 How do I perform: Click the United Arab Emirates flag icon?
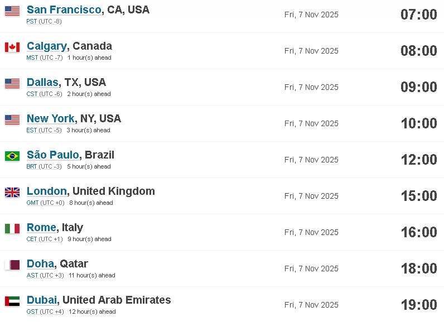12,301
